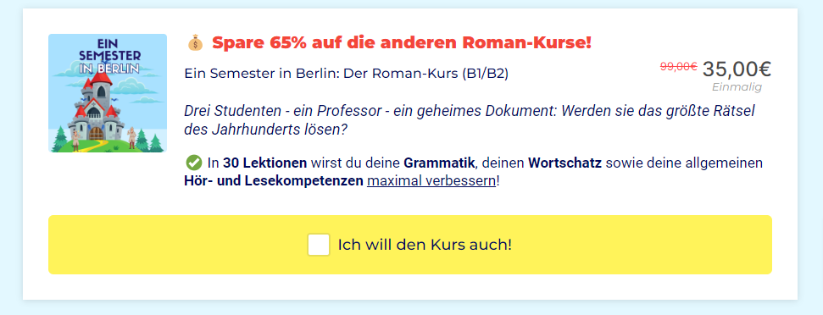Click the 'maximal verbessern' underlined link
Screen dimensions: 823x315
431,181
